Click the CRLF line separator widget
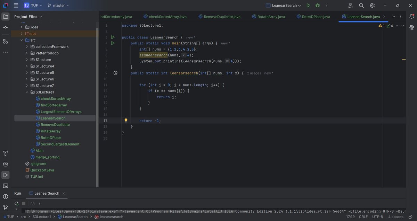 [x=363, y=217]
